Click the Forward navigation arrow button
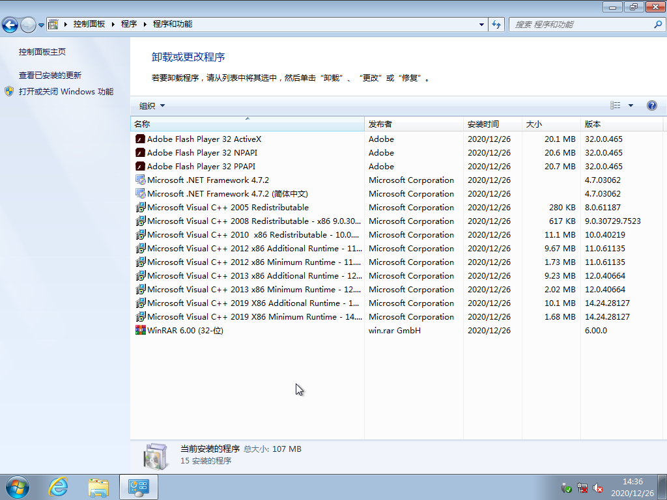 (28, 25)
